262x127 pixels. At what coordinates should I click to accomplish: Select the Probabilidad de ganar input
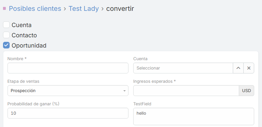(68, 113)
